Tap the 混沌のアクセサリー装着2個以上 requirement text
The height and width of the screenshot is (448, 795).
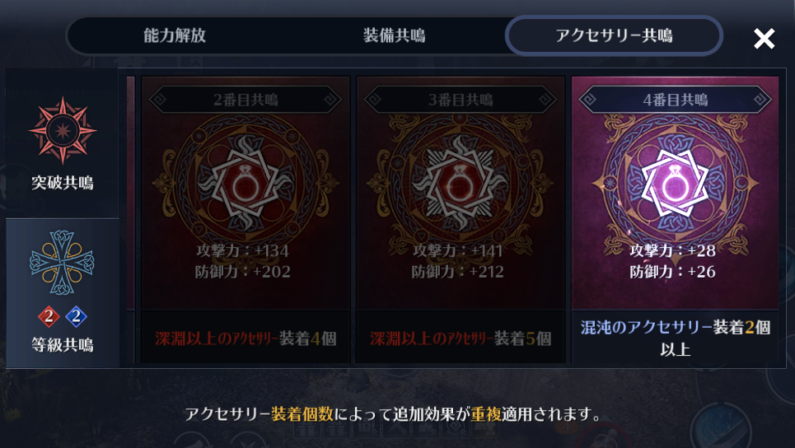[x=676, y=338]
